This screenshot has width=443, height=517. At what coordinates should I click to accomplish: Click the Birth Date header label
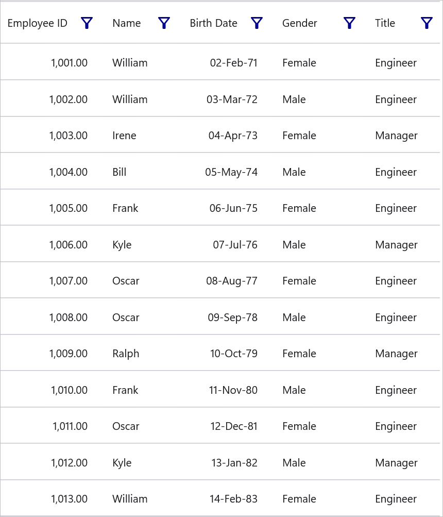click(x=213, y=23)
